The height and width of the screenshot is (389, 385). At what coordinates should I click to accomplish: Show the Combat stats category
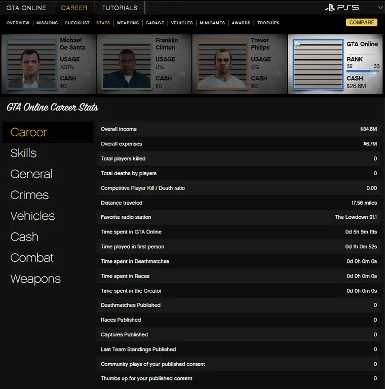tap(31, 258)
